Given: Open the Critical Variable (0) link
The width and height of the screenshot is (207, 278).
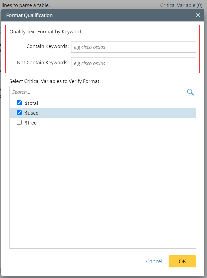Looking at the screenshot, I should [181, 5].
